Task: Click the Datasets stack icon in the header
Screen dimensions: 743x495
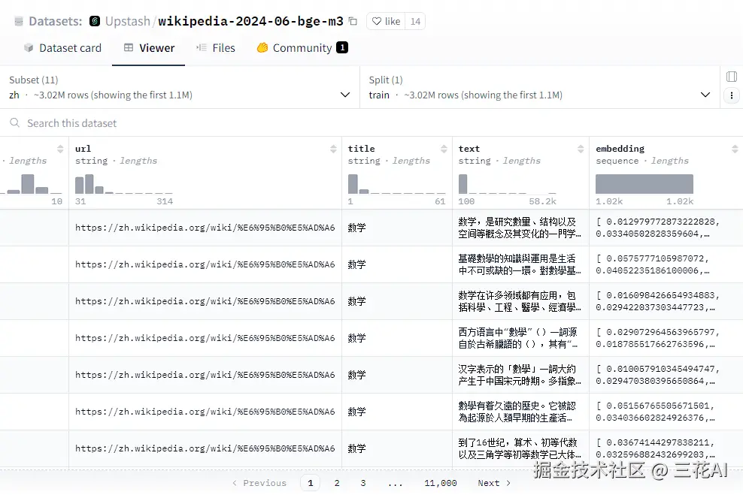Action: 19,21
